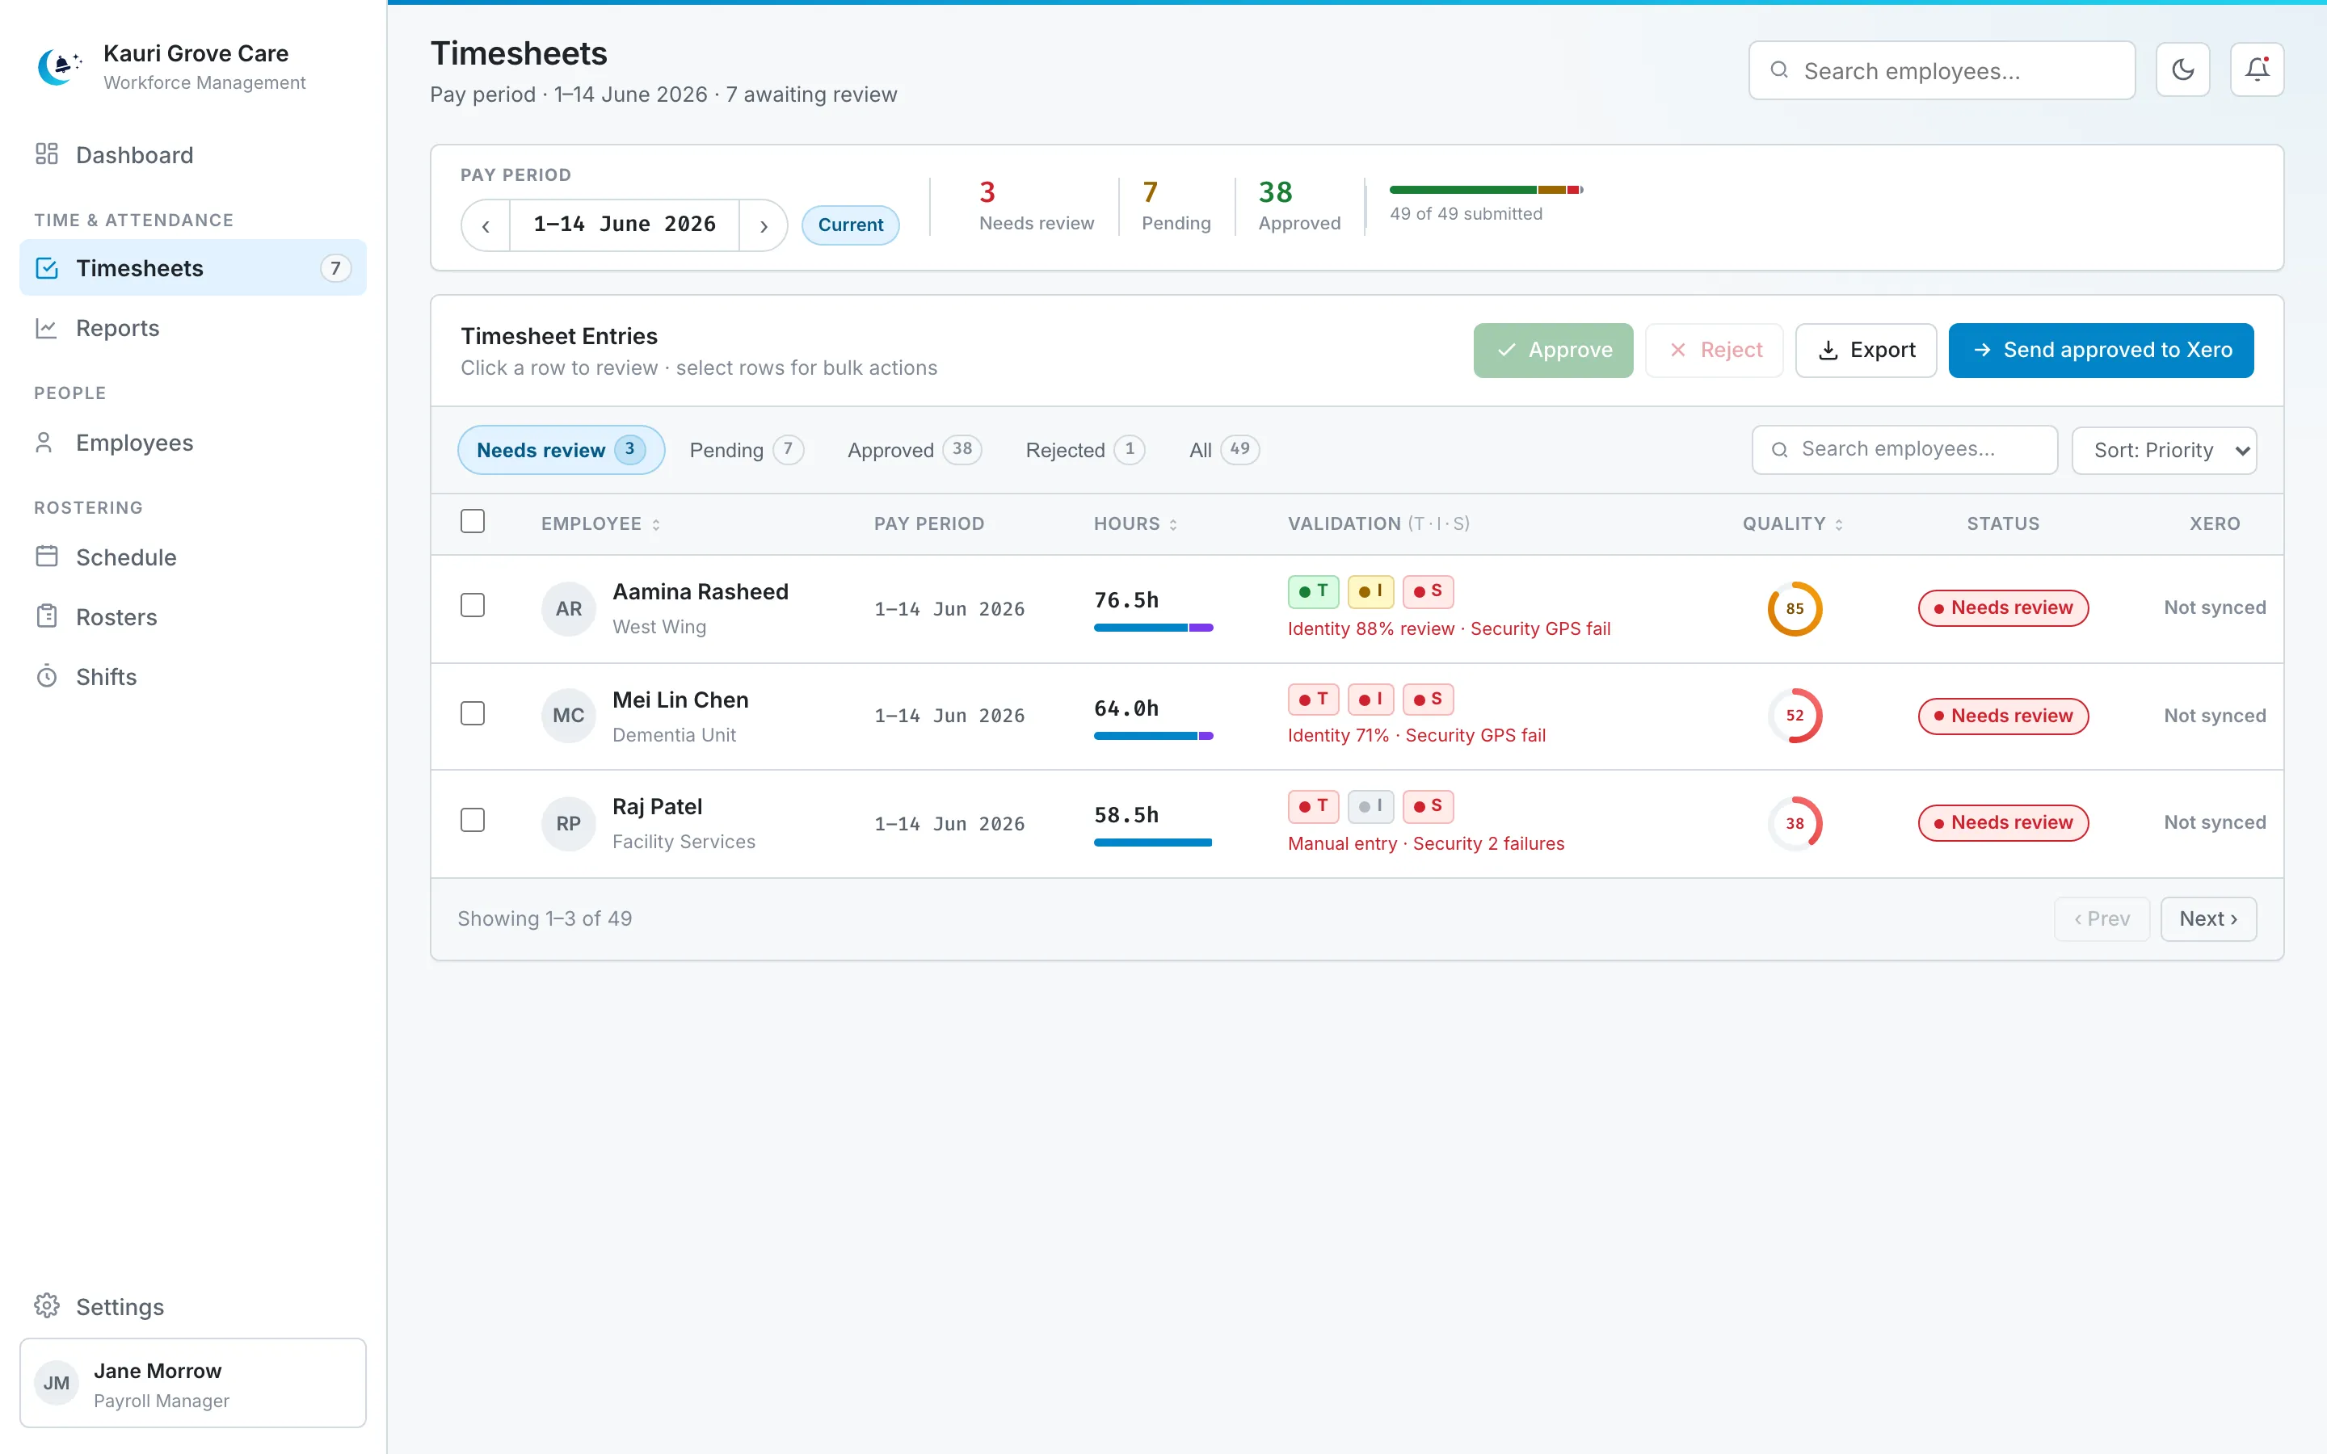This screenshot has width=2327, height=1454.
Task: Sort by Employee column
Action: pyautogui.click(x=600, y=524)
